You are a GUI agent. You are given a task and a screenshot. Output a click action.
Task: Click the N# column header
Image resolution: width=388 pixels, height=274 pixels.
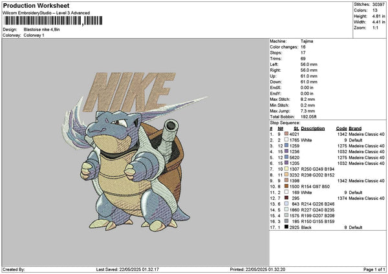click(x=281, y=129)
